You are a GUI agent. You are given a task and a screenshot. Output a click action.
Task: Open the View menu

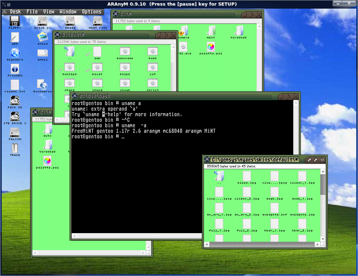pyautogui.click(x=48, y=12)
